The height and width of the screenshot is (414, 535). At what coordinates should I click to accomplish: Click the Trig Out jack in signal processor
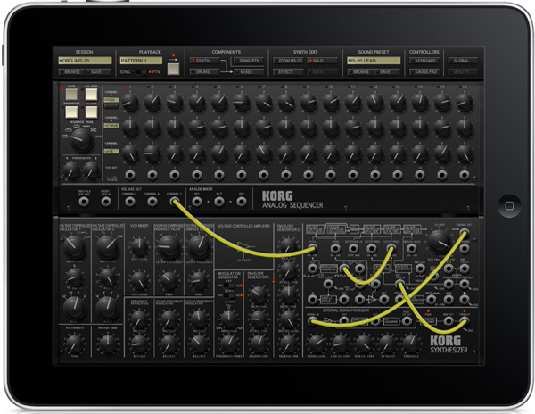click(x=464, y=321)
